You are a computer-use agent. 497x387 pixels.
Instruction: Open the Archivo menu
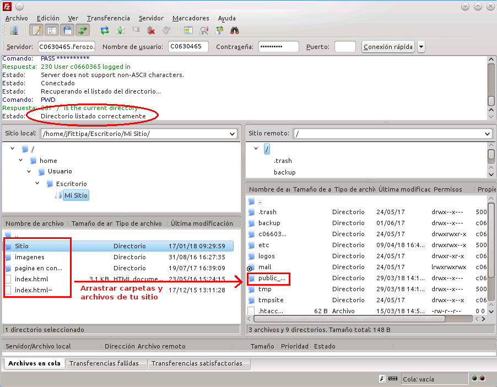coord(17,18)
